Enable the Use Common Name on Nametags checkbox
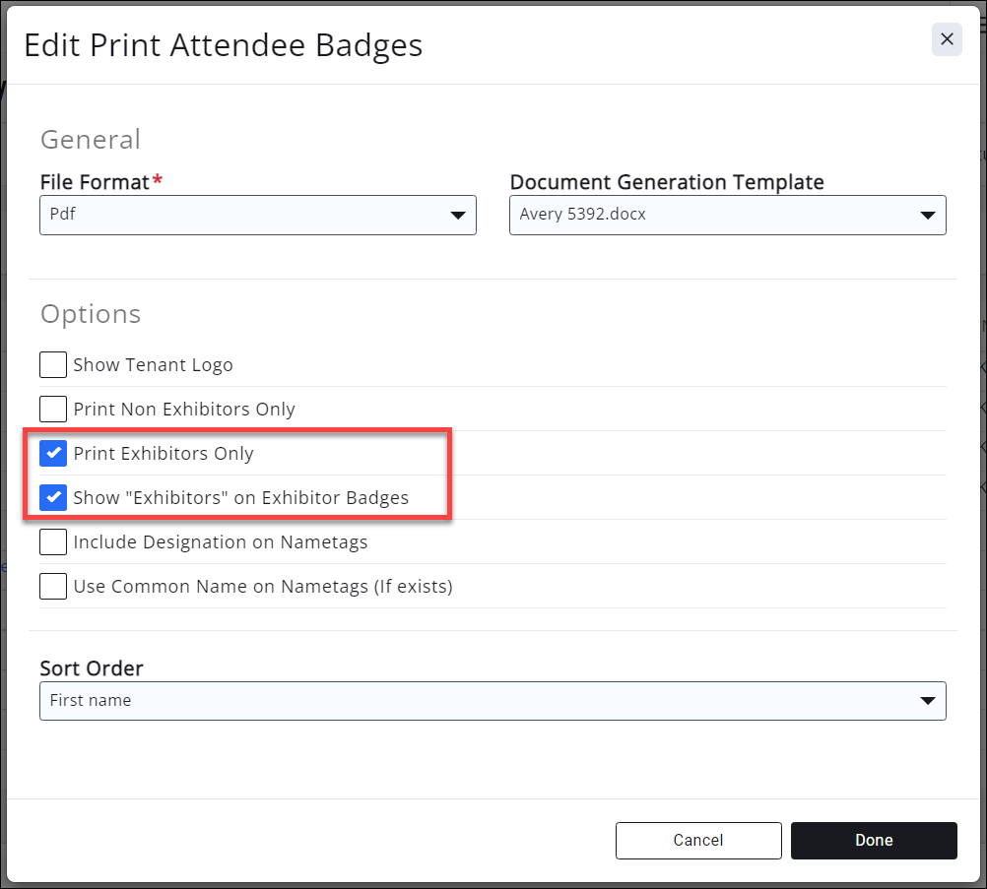Viewport: 987px width, 889px height. click(53, 586)
